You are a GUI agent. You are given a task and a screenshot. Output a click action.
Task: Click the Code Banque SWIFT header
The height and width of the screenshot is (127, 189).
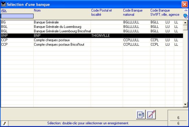(x=165, y=12)
